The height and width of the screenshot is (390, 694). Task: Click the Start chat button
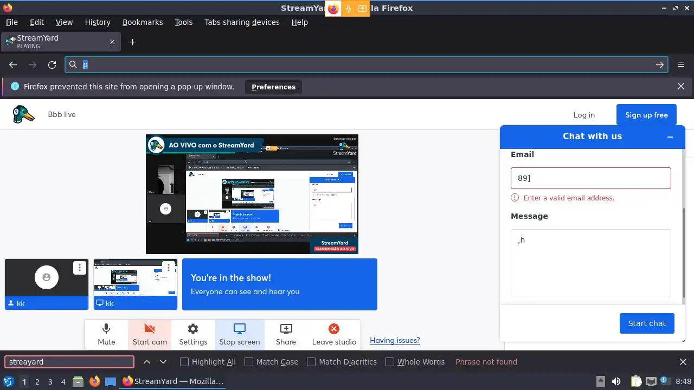647,323
